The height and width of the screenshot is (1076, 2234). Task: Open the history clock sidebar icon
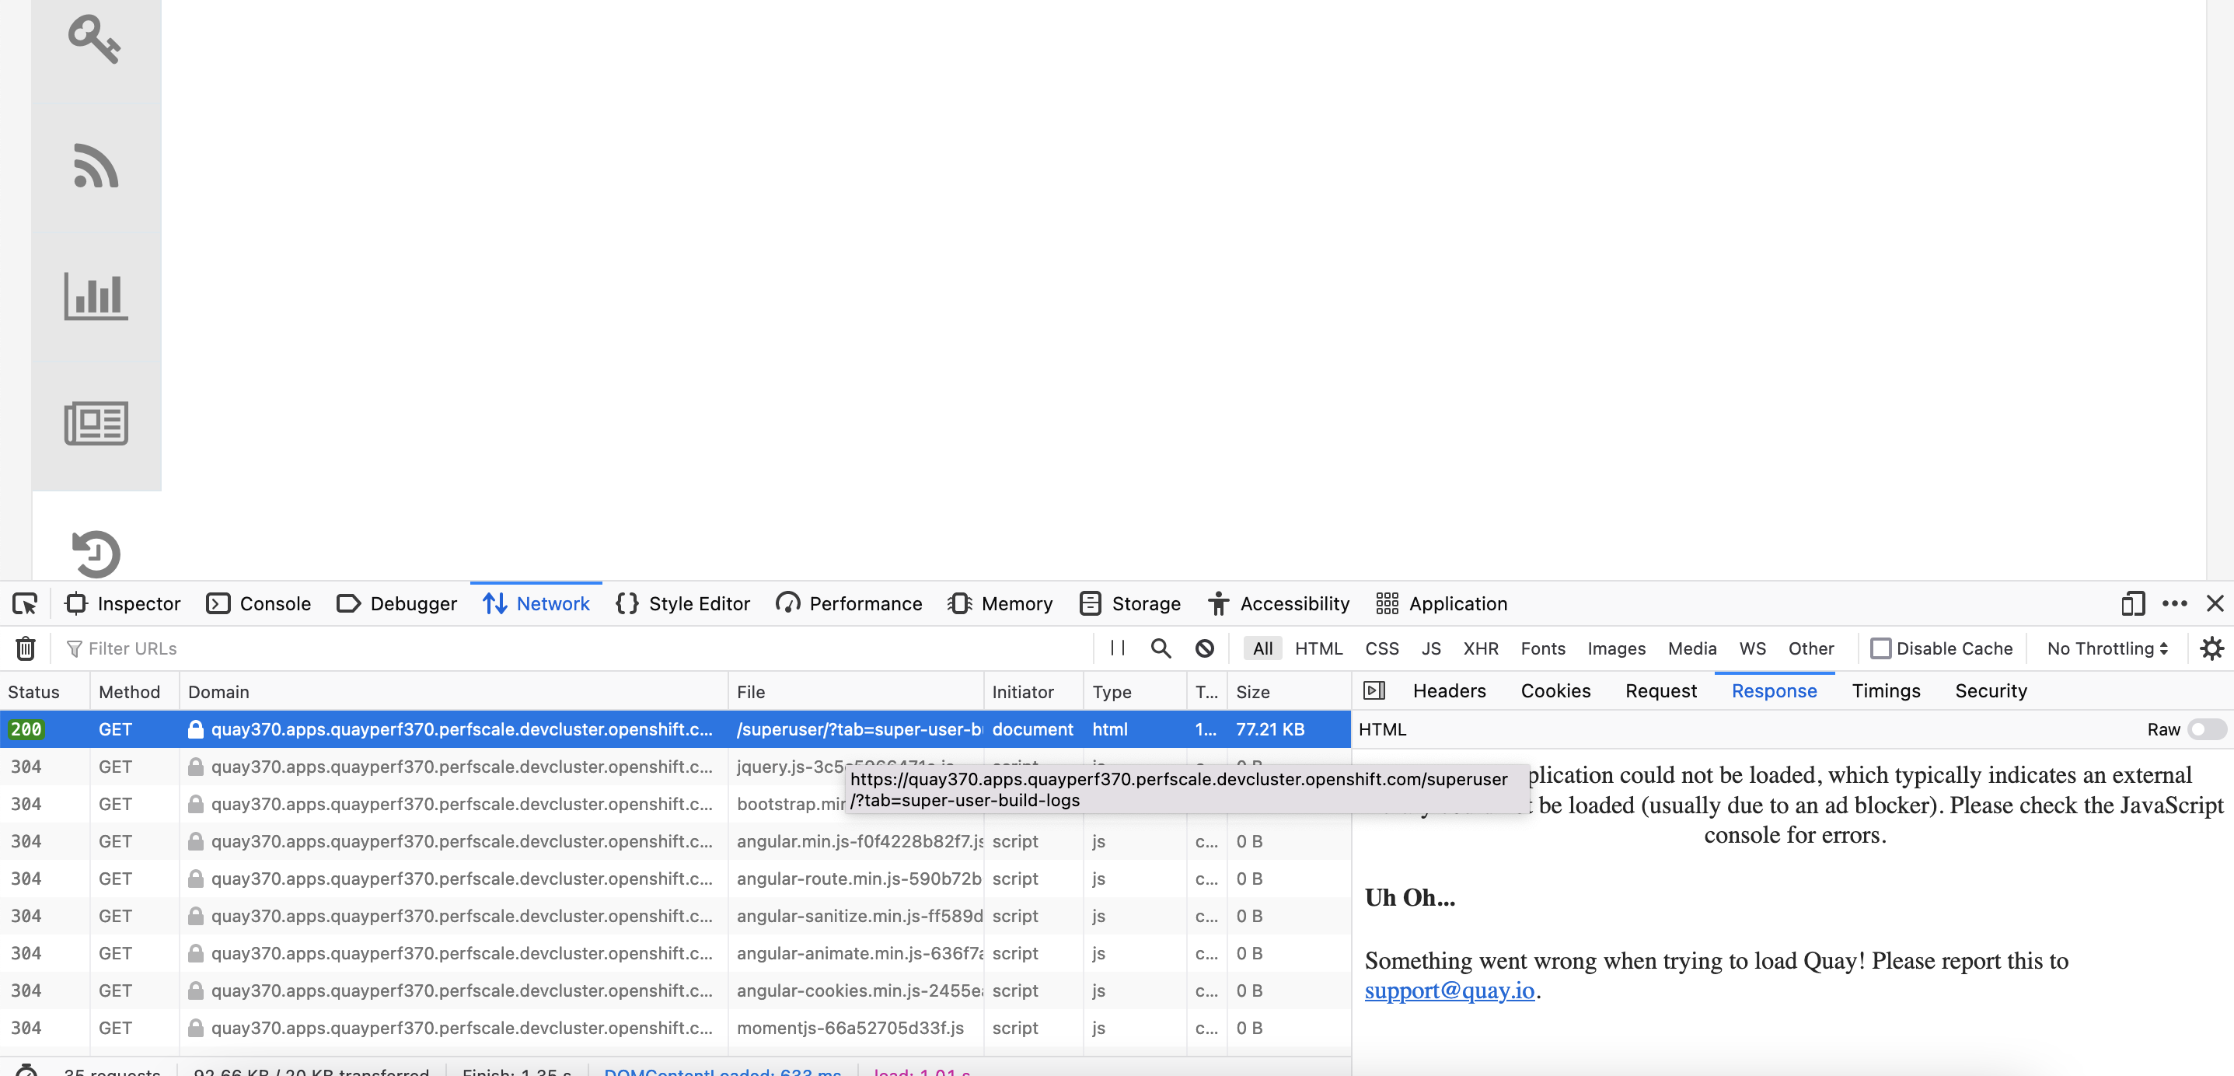(x=96, y=553)
